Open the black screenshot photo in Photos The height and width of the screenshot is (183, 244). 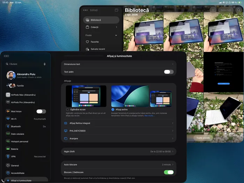tap(223, 72)
